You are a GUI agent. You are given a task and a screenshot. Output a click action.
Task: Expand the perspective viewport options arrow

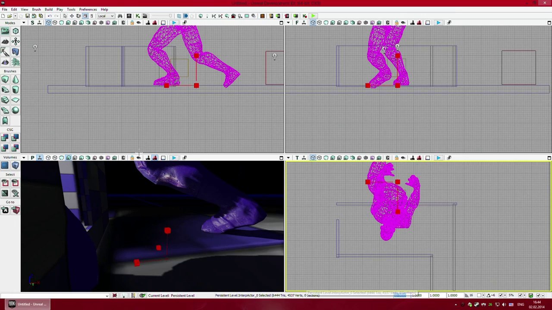(x=24, y=158)
